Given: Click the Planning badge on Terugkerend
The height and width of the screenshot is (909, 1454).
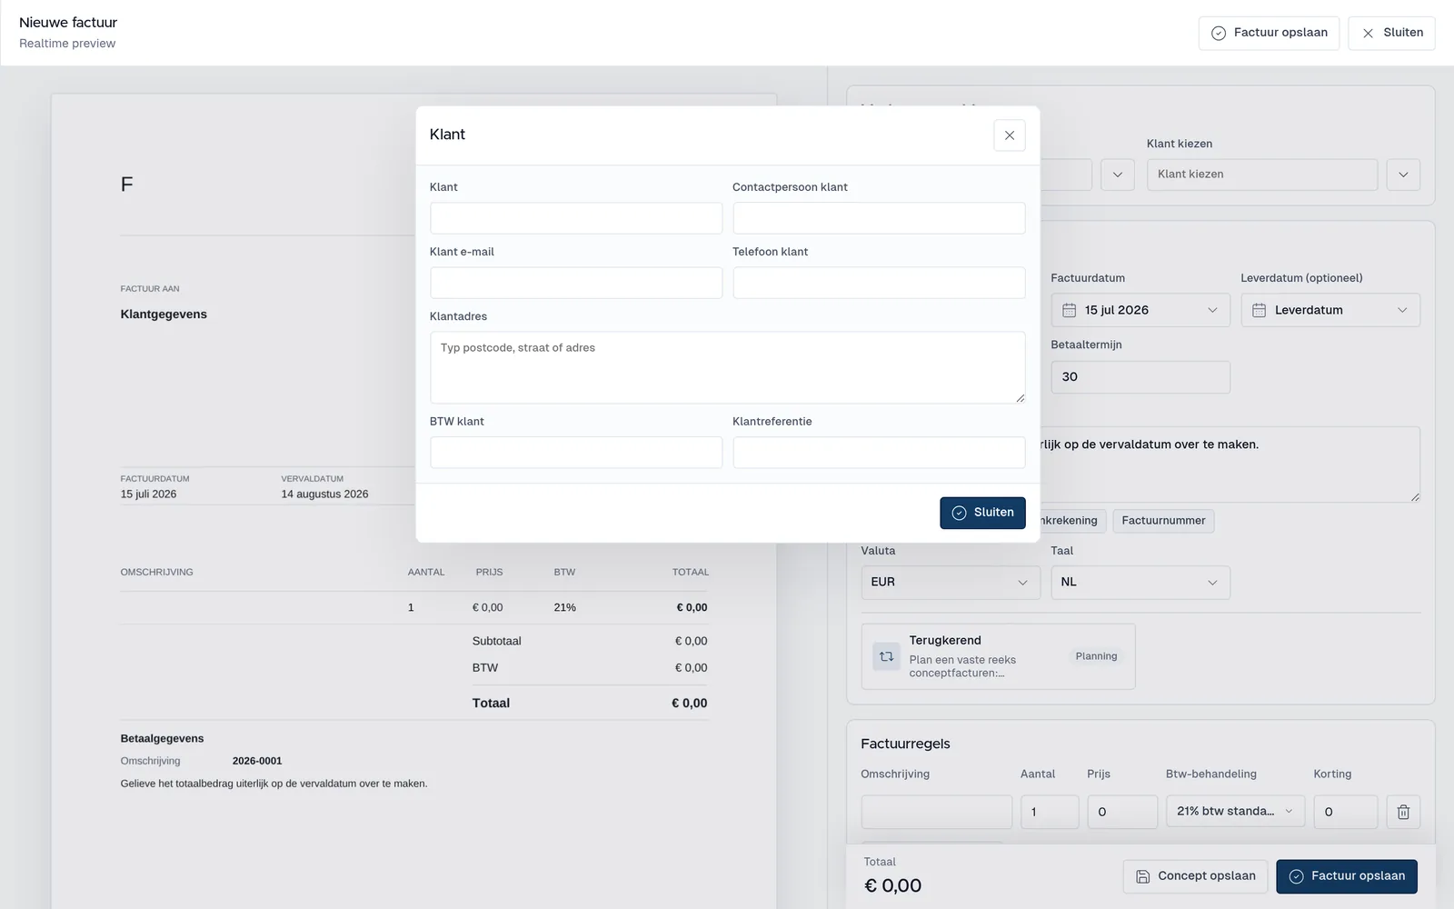Looking at the screenshot, I should pyautogui.click(x=1096, y=656).
